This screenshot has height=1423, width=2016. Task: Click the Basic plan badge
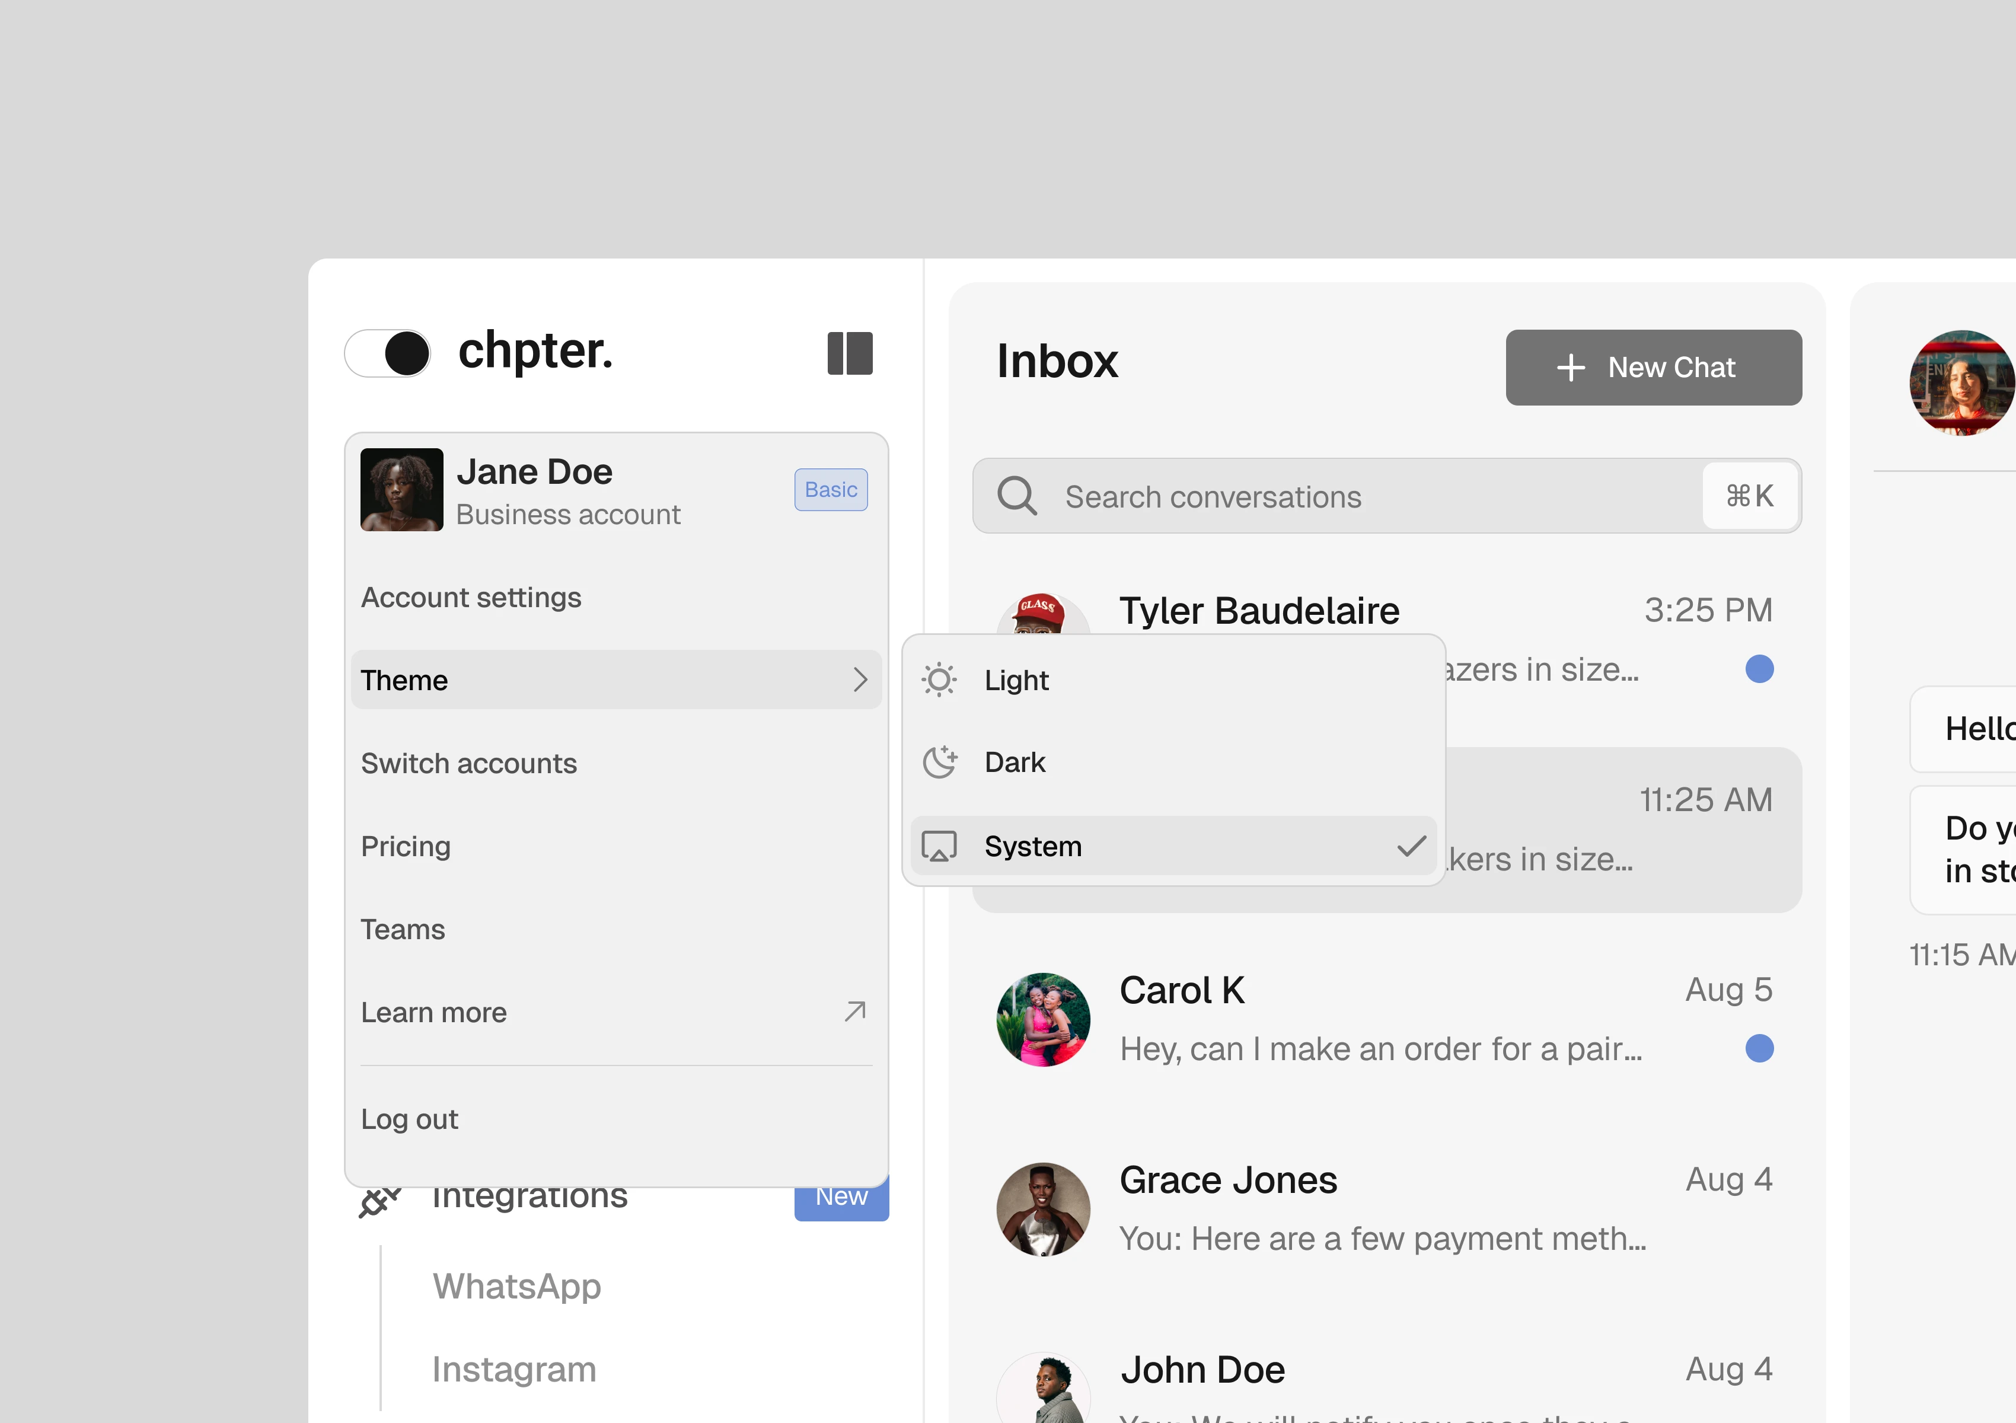coord(830,489)
